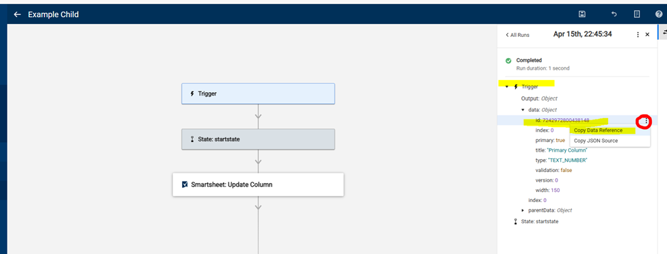Click the green Completed status icon
The height and width of the screenshot is (254, 667).
pyautogui.click(x=508, y=61)
